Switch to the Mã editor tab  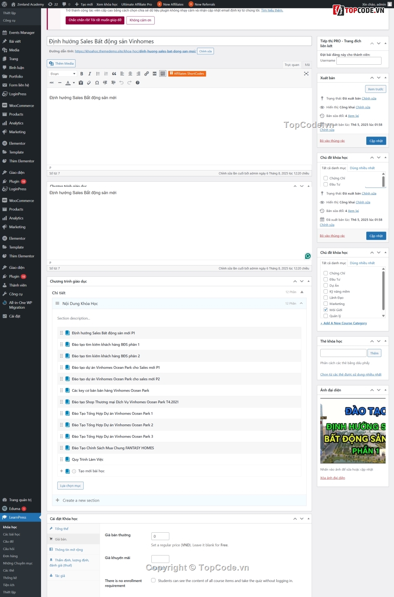[x=307, y=65]
